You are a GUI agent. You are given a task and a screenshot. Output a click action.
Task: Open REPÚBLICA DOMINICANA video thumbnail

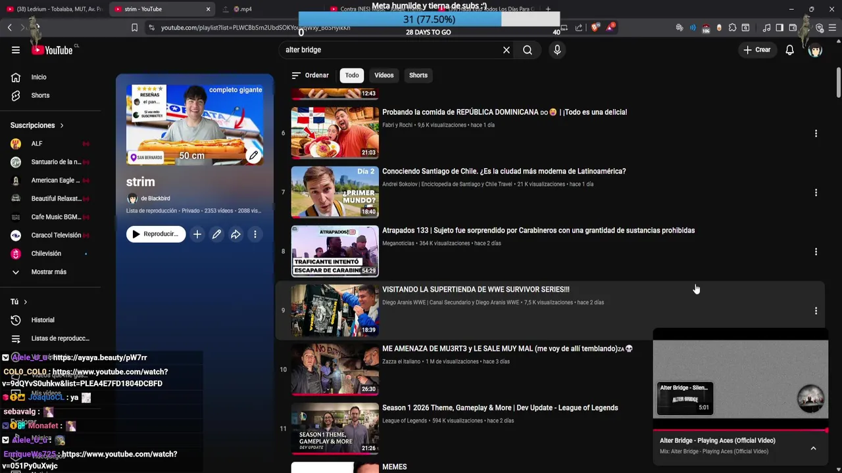(335, 133)
